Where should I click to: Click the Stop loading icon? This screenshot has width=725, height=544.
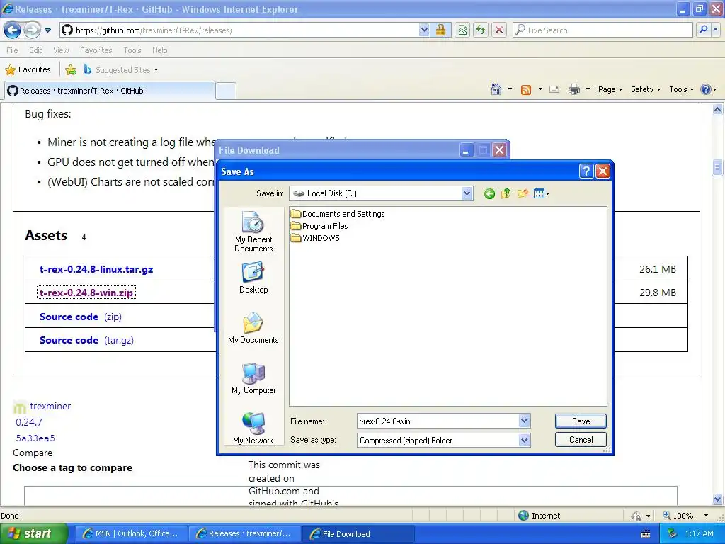tap(499, 30)
